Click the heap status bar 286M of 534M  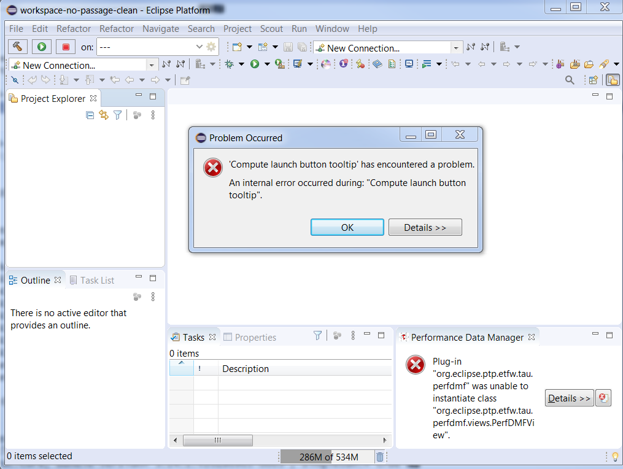point(328,457)
